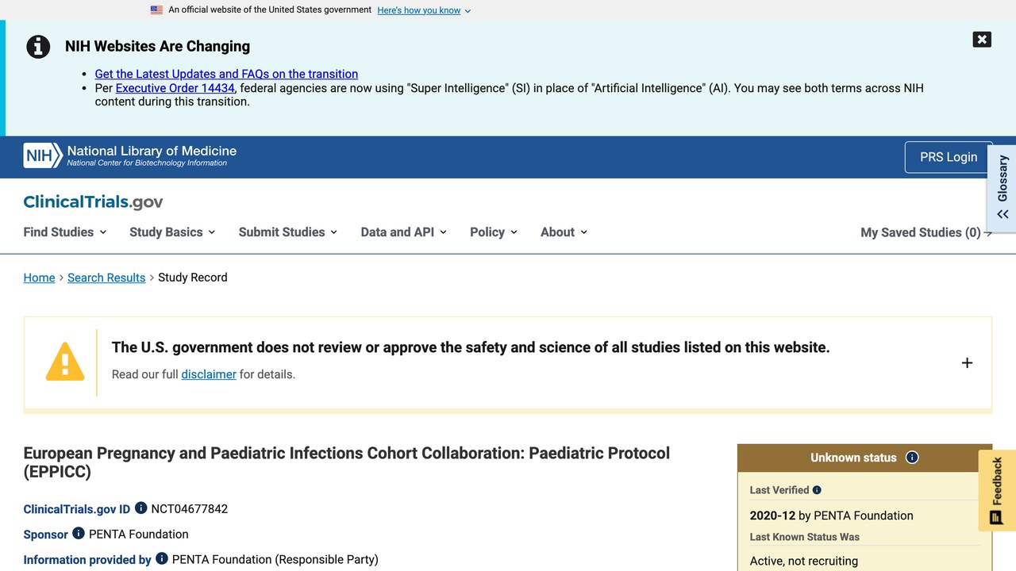The height and width of the screenshot is (571, 1016).
Task: Click the info icon next to Sponsor
Action: tap(79, 534)
